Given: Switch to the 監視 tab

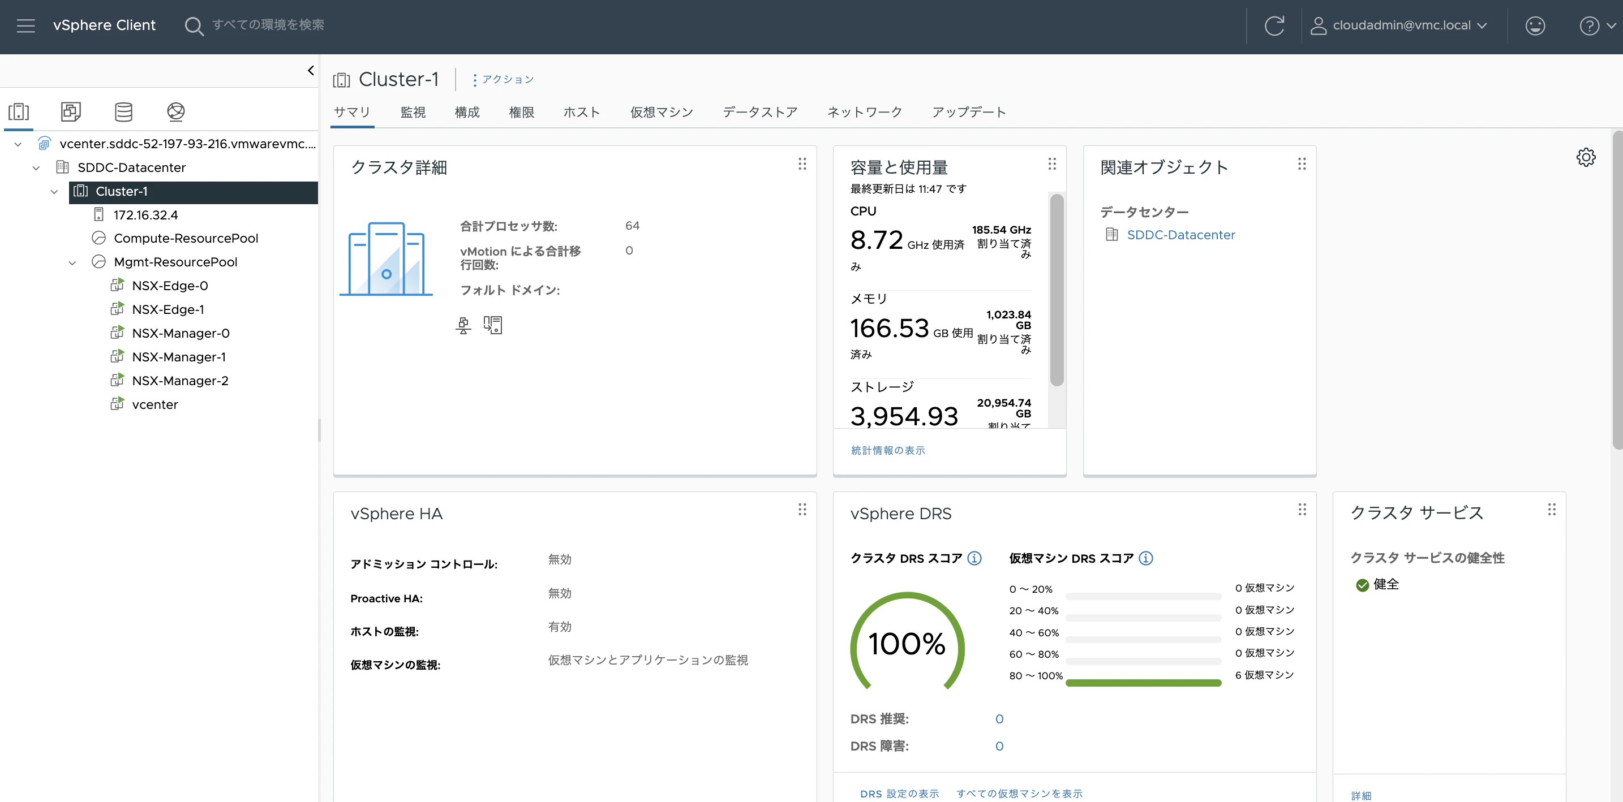Looking at the screenshot, I should point(413,112).
